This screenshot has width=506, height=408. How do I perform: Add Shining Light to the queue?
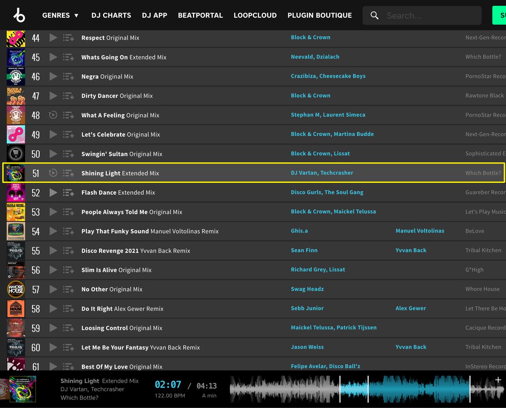pyautogui.click(x=68, y=173)
